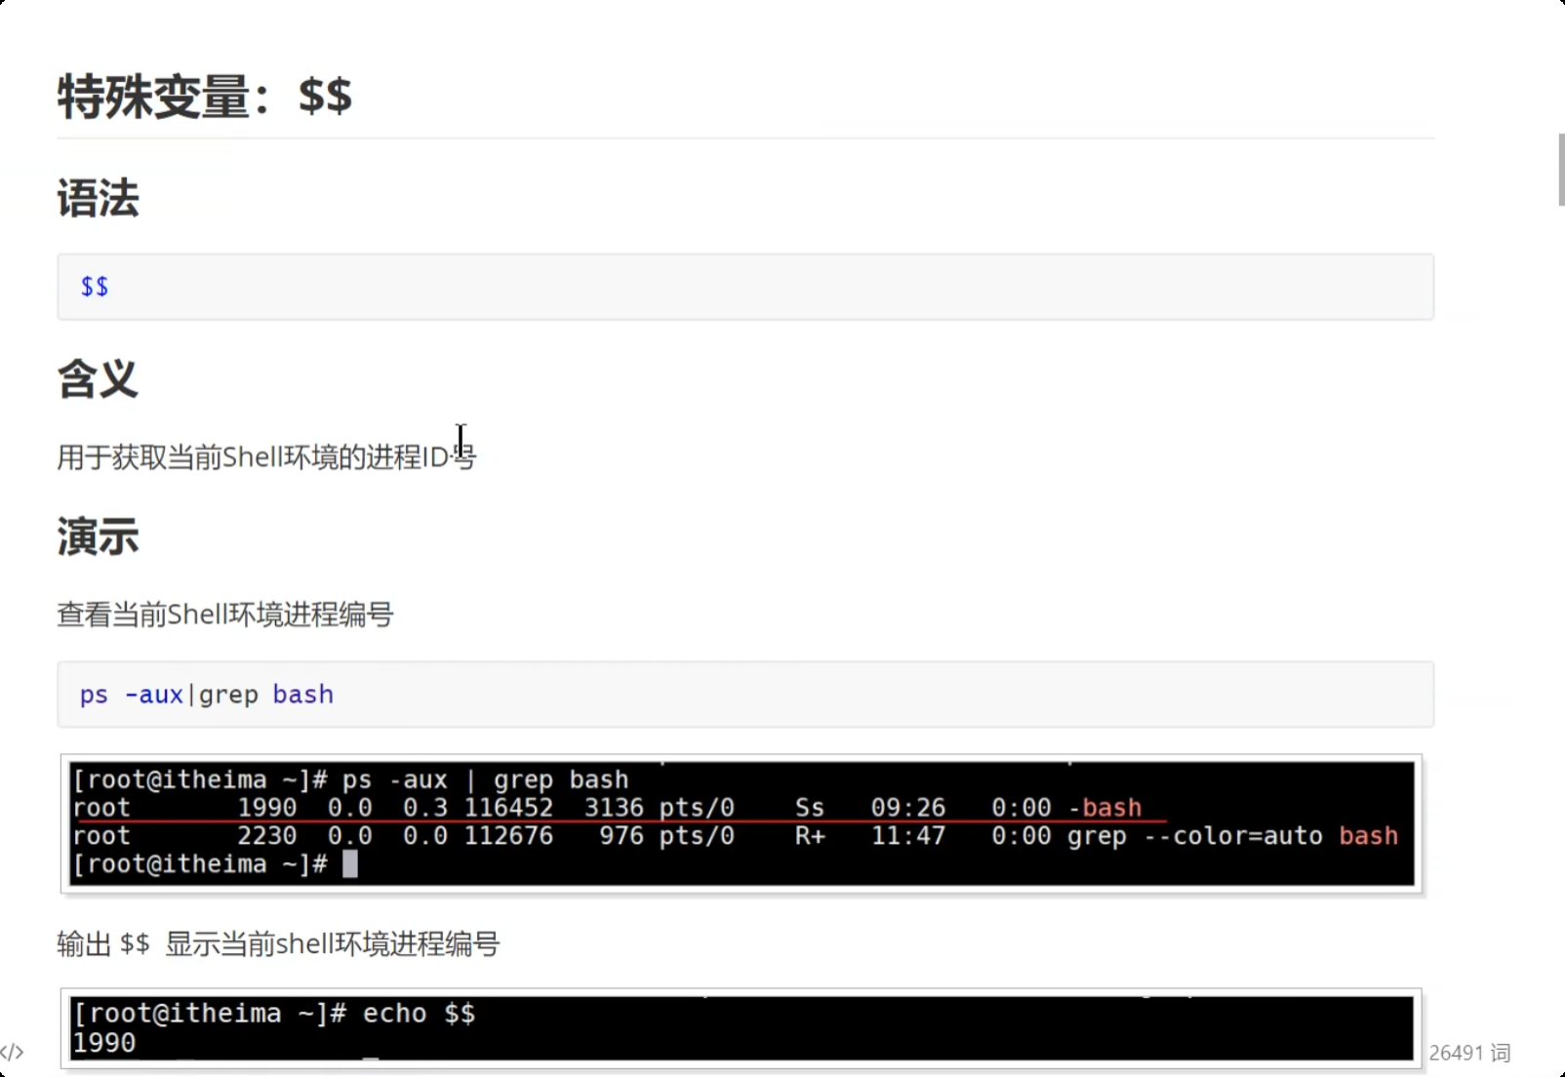Click the word bash in the code block
Viewport: 1565px width, 1077px height.
point(303,695)
